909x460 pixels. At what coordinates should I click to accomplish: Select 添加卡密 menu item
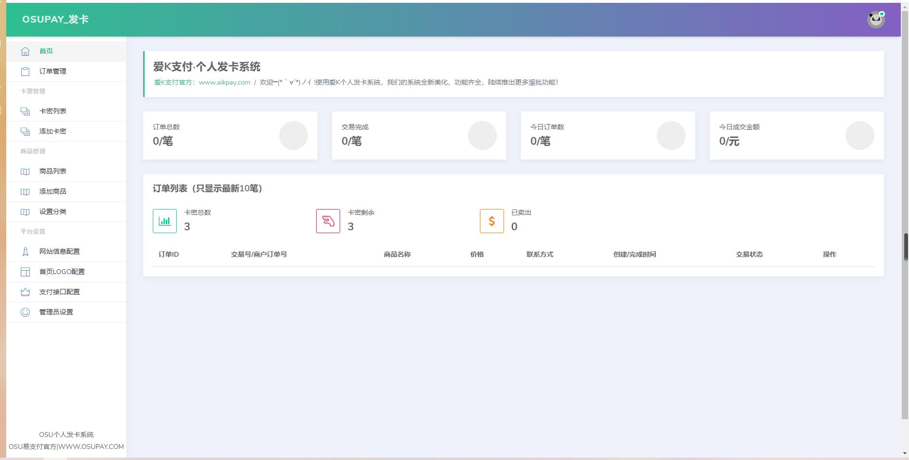(53, 131)
